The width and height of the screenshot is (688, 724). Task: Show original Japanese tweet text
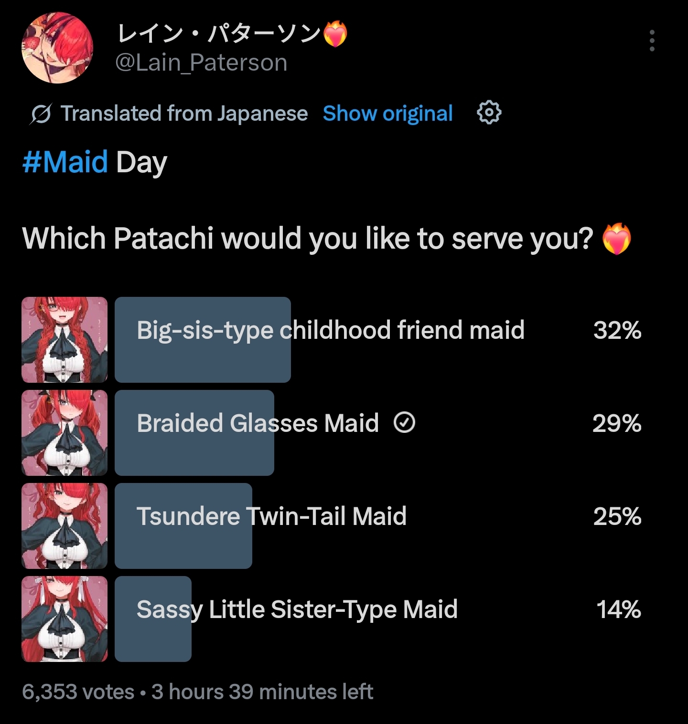pos(387,114)
